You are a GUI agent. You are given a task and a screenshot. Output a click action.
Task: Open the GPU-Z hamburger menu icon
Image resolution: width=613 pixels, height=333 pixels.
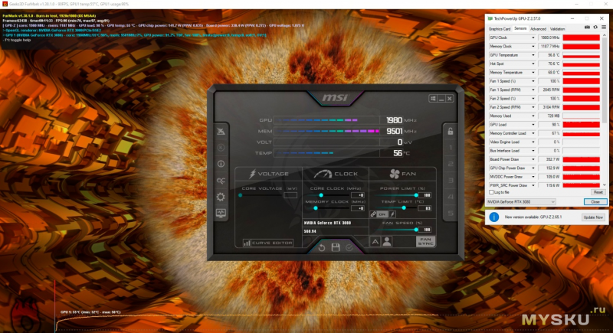coord(604,28)
